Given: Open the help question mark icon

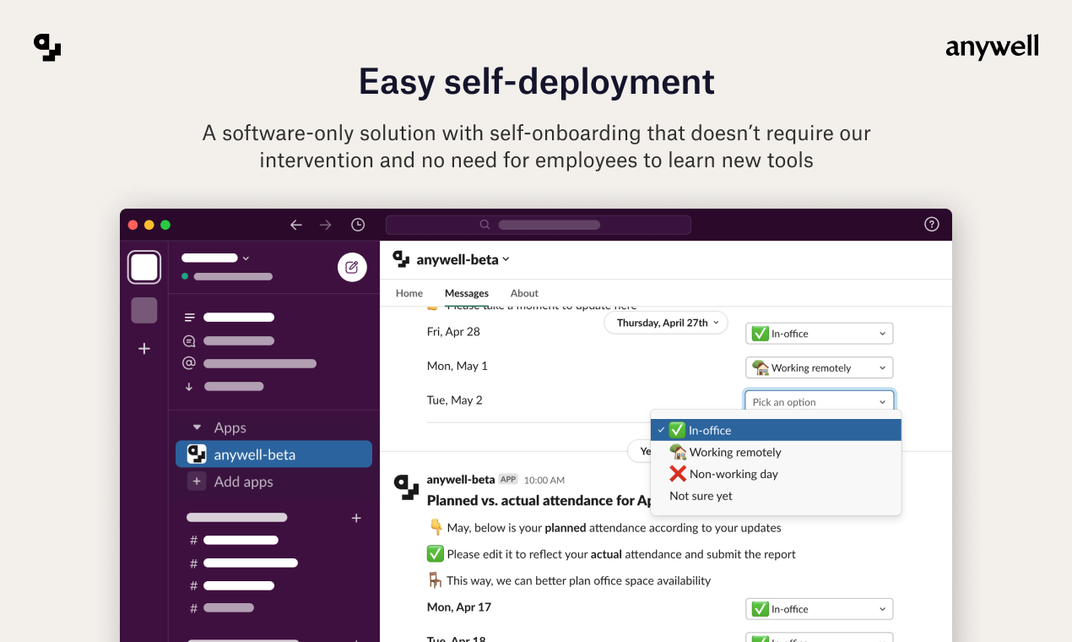Looking at the screenshot, I should pos(932,224).
